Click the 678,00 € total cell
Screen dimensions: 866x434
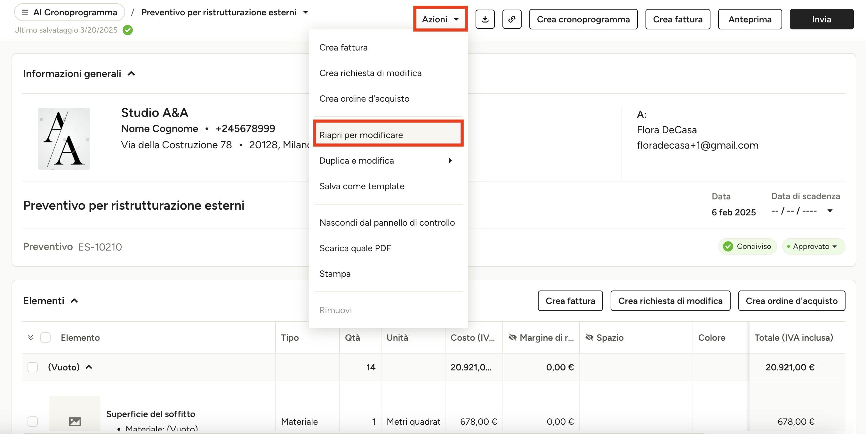796,421
